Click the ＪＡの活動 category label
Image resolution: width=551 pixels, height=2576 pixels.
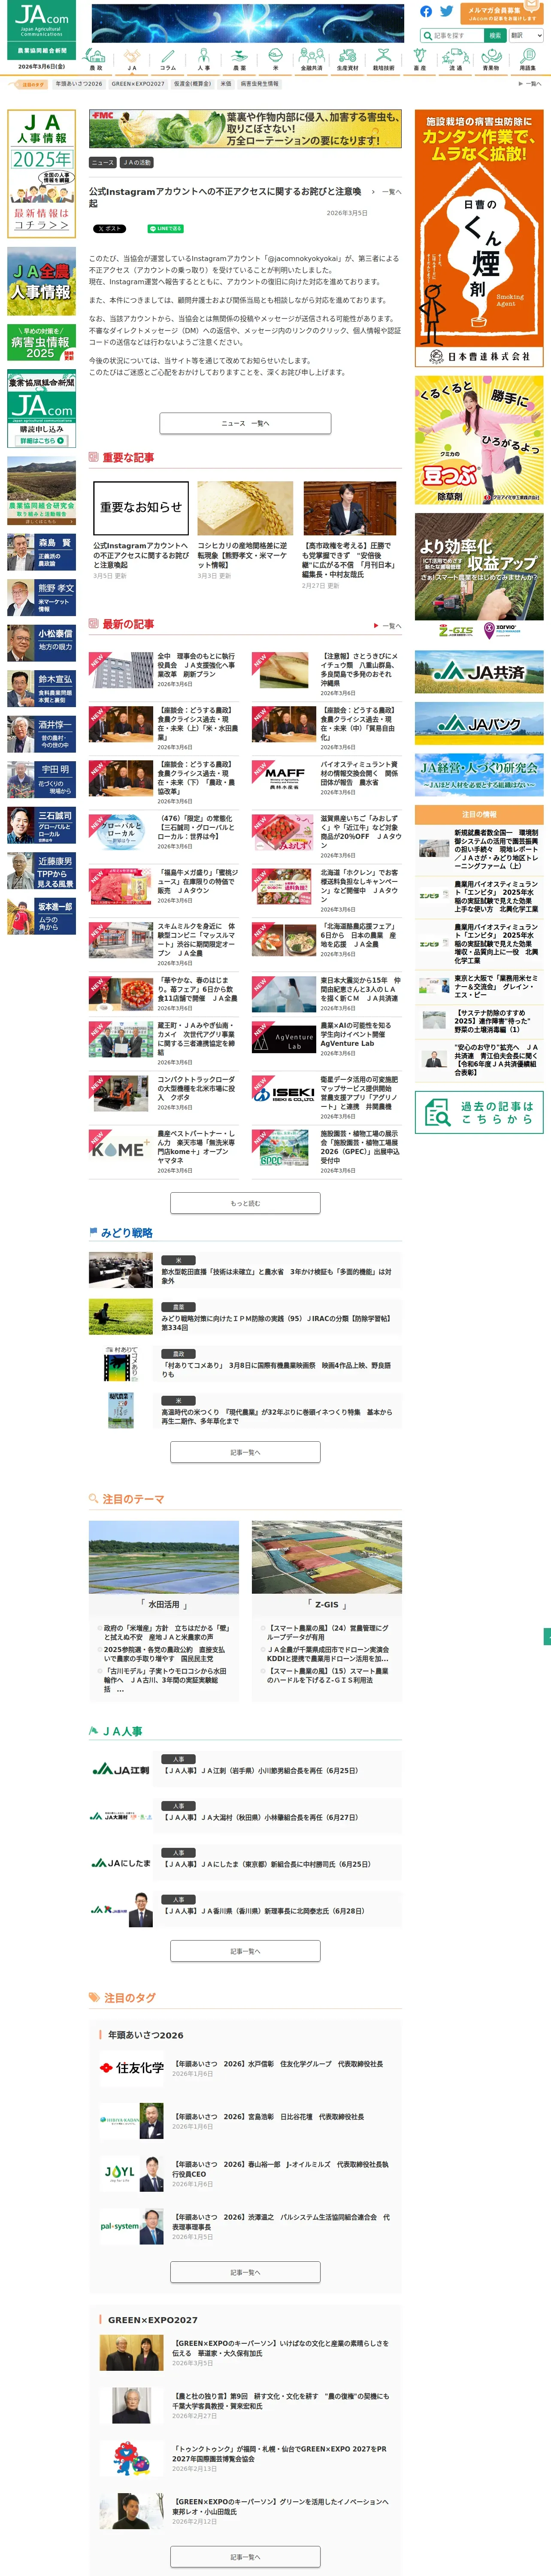click(137, 162)
